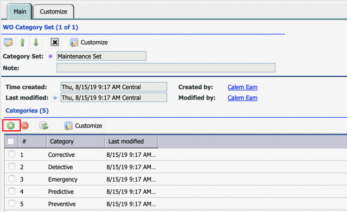347x212 pixels.
Task: Click Last modified value of Emergency row
Action: [x=131, y=180]
